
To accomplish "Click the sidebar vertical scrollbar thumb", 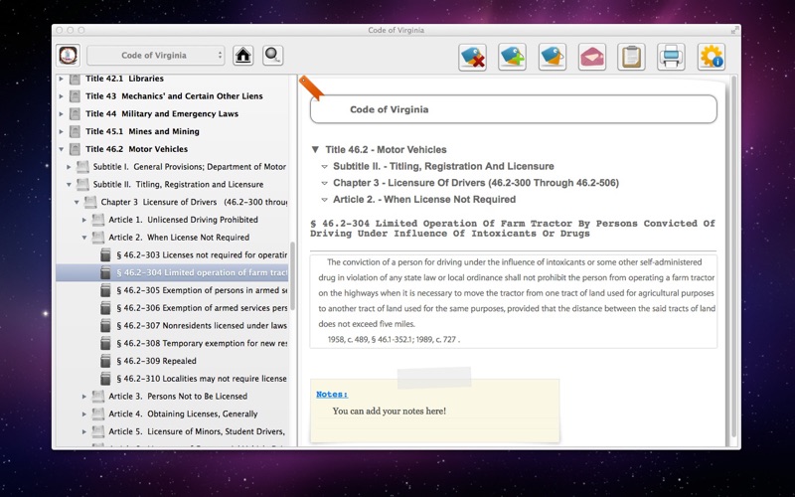I will 292,276.
